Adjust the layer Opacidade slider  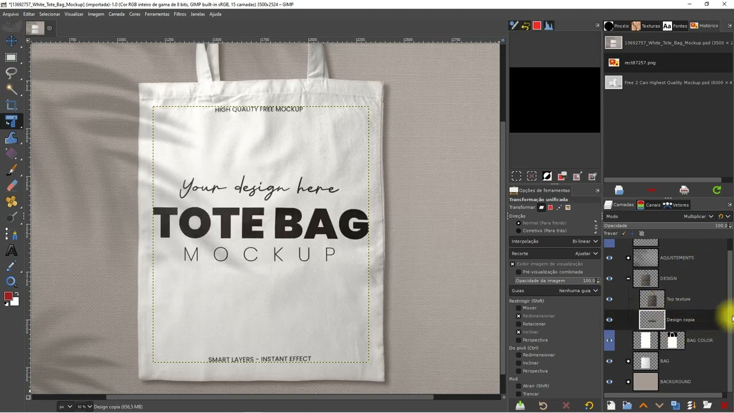(665, 225)
